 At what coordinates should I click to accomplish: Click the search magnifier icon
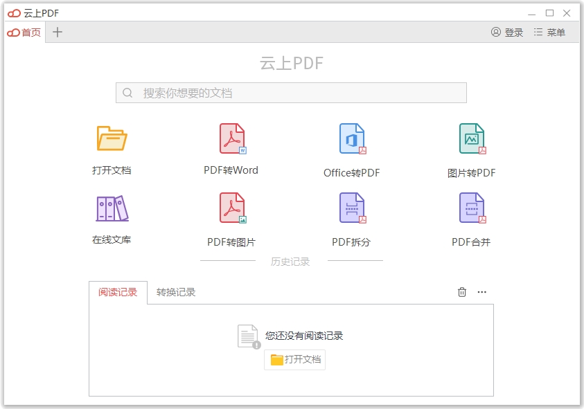pyautogui.click(x=127, y=93)
